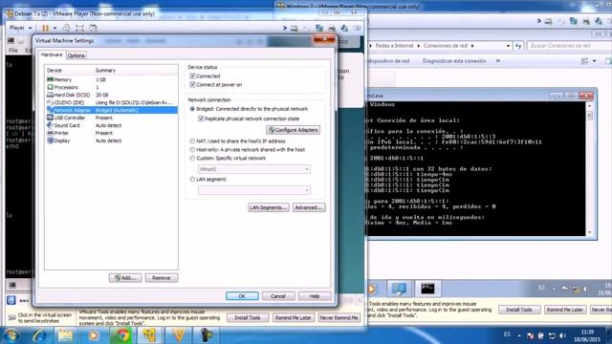
Task: Open the Windows Start button
Action: (11, 335)
